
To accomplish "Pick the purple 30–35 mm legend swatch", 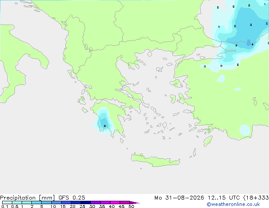I will tap(95, 202).
